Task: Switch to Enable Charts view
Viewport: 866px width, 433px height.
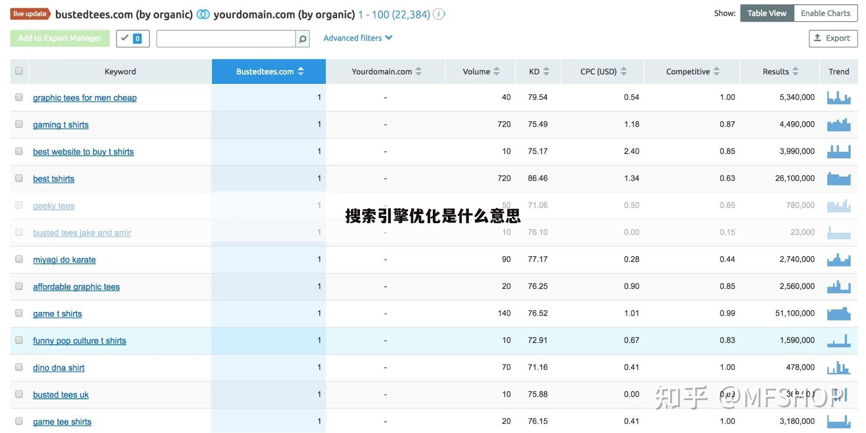Action: [825, 13]
